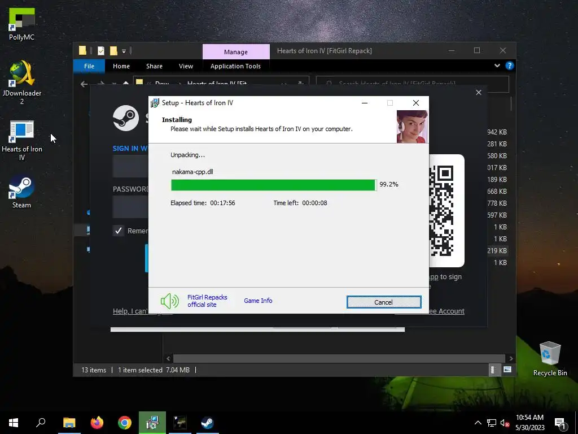This screenshot has width=578, height=434.
Task: Switch Explorer to large icons view
Action: [507, 370]
